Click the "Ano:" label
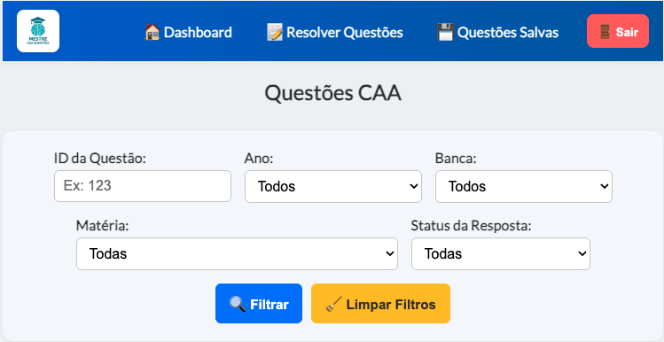The image size is (664, 342). tap(259, 159)
